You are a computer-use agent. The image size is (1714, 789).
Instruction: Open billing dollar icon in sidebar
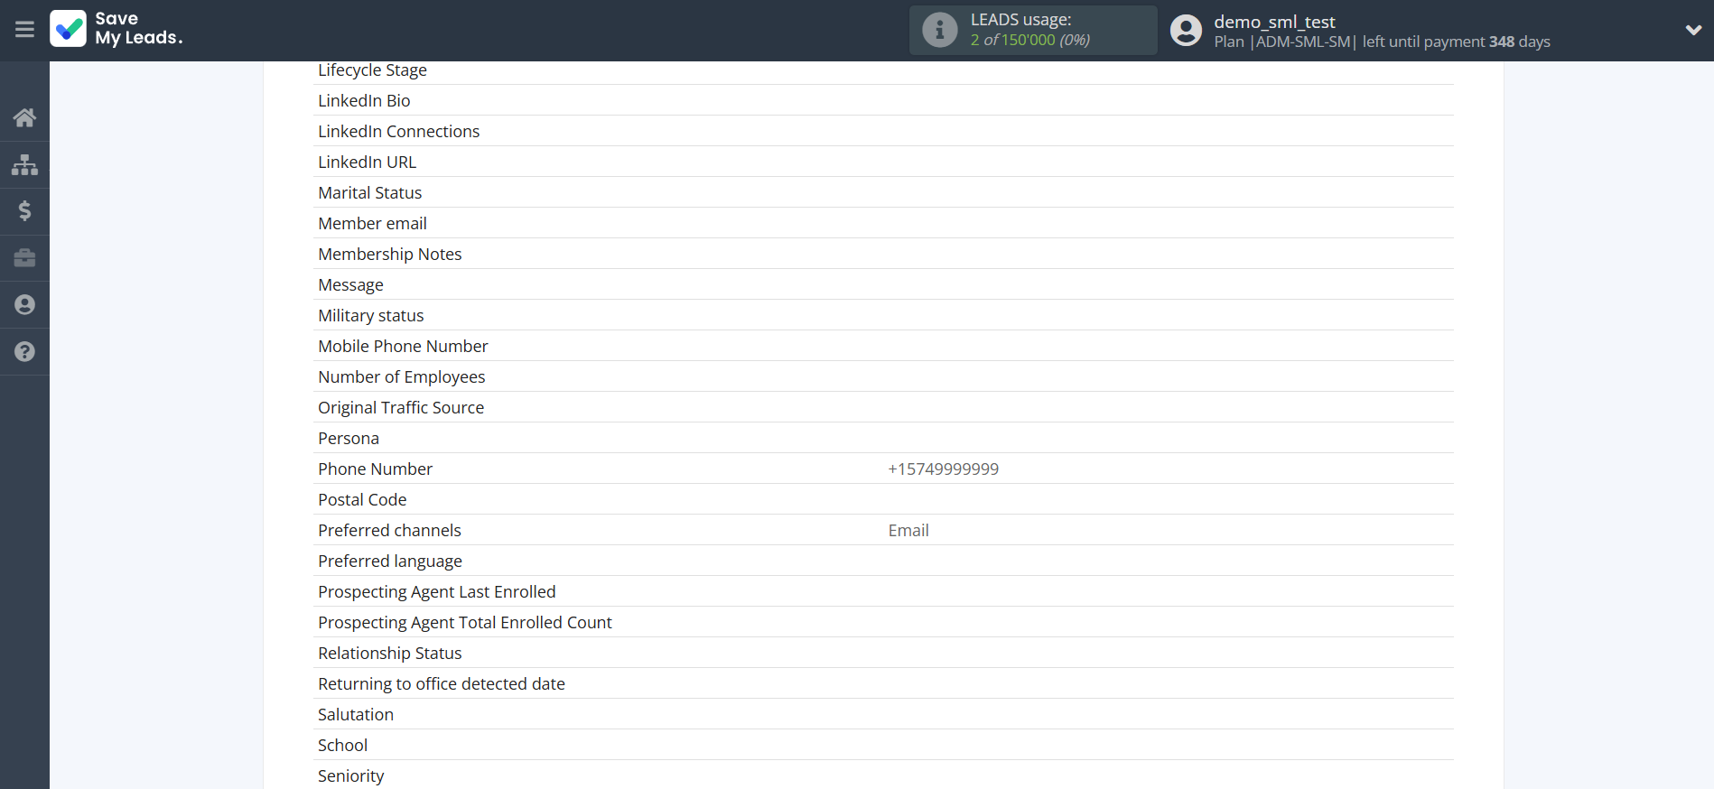pos(24,211)
